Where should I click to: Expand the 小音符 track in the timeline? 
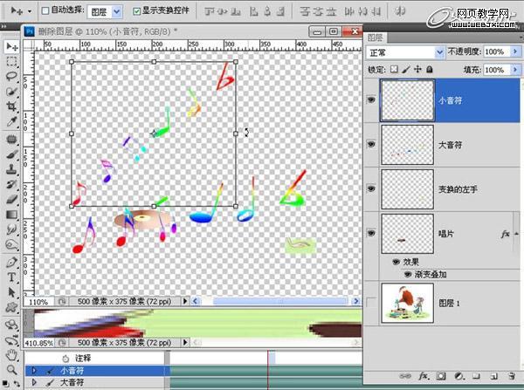click(x=34, y=371)
